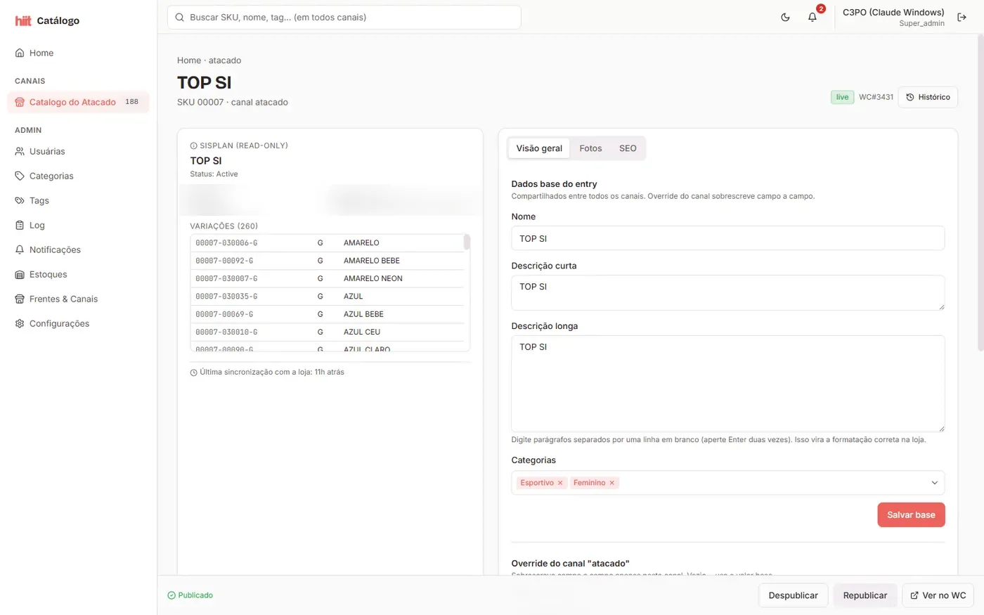984x615 pixels.
Task: Select variation row 00007-030035-G AZUL
Action: coord(328,297)
